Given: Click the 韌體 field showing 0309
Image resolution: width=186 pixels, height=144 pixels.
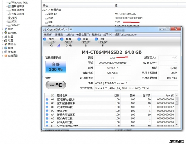Looking at the screenshot, I should point(112,58).
